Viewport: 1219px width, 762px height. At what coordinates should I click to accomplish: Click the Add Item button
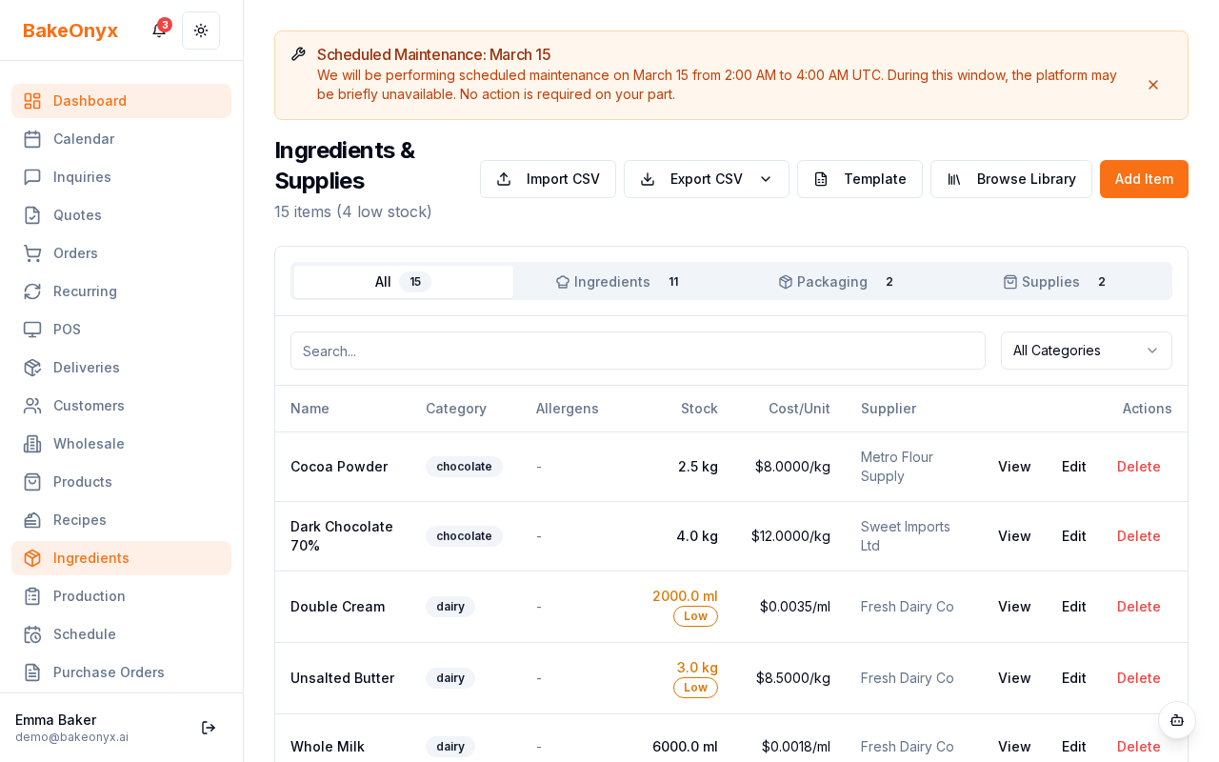tap(1143, 179)
